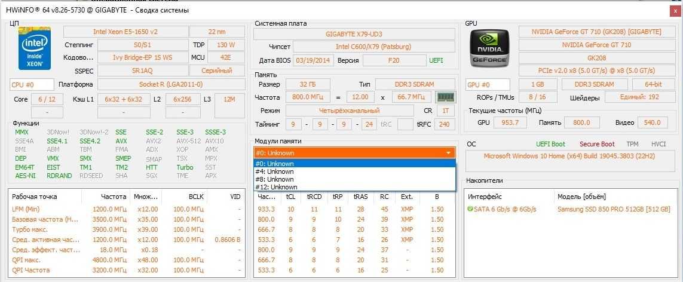Select memory module #8: Unknown
This screenshot has width=683, height=282.
pos(354,179)
